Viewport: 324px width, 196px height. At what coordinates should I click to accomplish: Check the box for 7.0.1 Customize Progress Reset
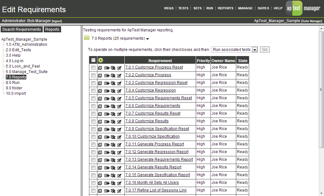tap(94, 68)
